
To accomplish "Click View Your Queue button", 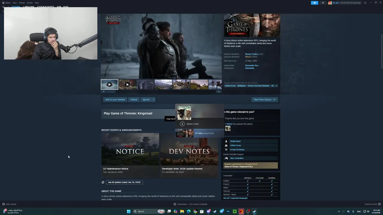I will point(265,99).
